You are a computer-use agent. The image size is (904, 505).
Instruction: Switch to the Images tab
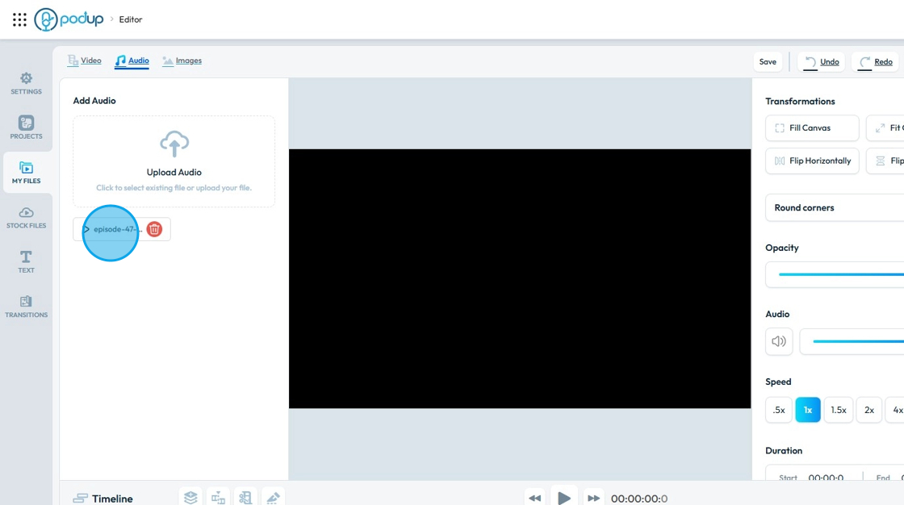[x=182, y=61]
